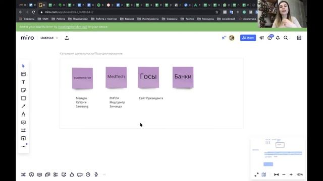Export the board with upload icon

pyautogui.click(x=67, y=38)
